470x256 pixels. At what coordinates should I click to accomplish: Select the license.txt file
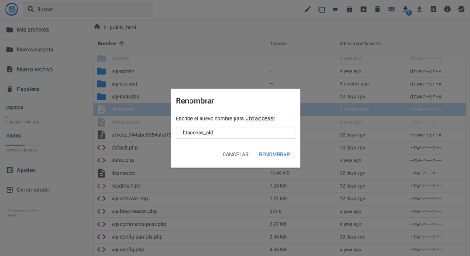click(x=280, y=173)
